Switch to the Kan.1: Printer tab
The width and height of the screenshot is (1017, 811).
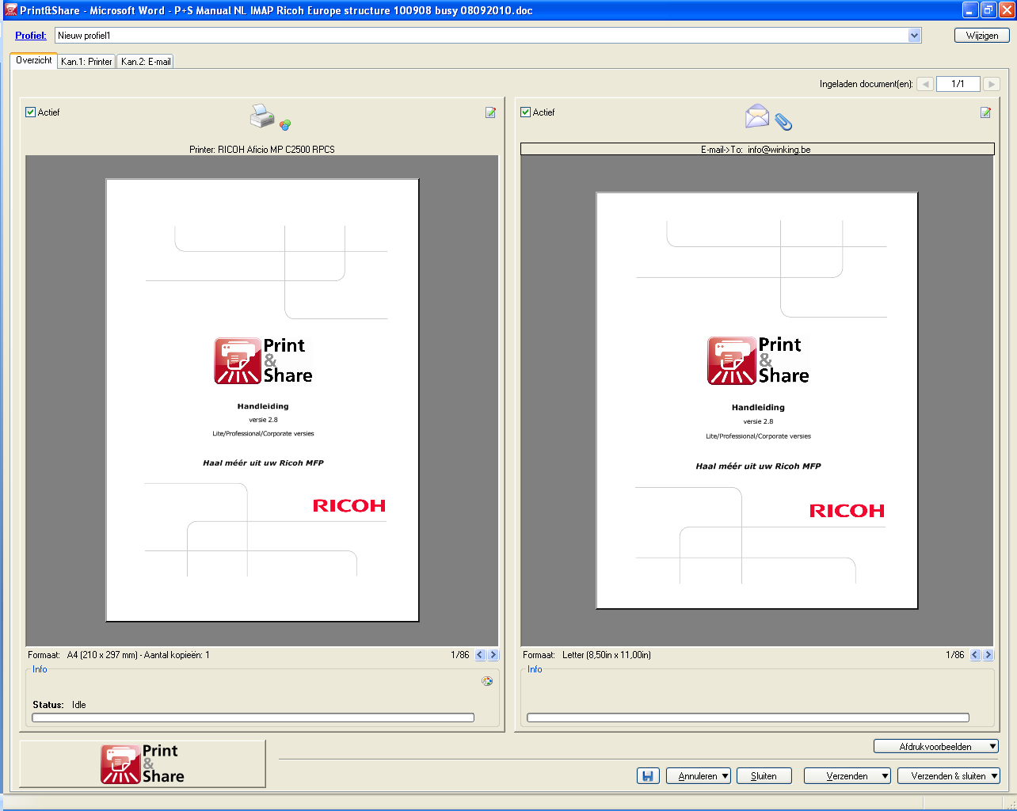tap(86, 61)
